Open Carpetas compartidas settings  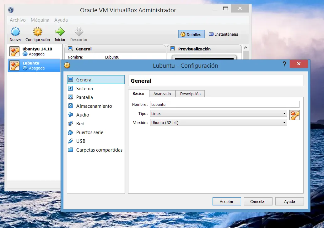[x=73, y=150]
